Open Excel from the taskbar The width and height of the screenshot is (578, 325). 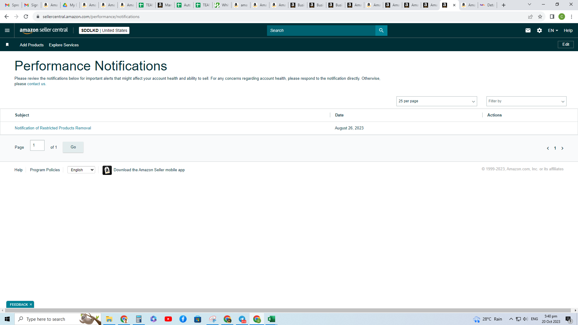[x=272, y=319]
